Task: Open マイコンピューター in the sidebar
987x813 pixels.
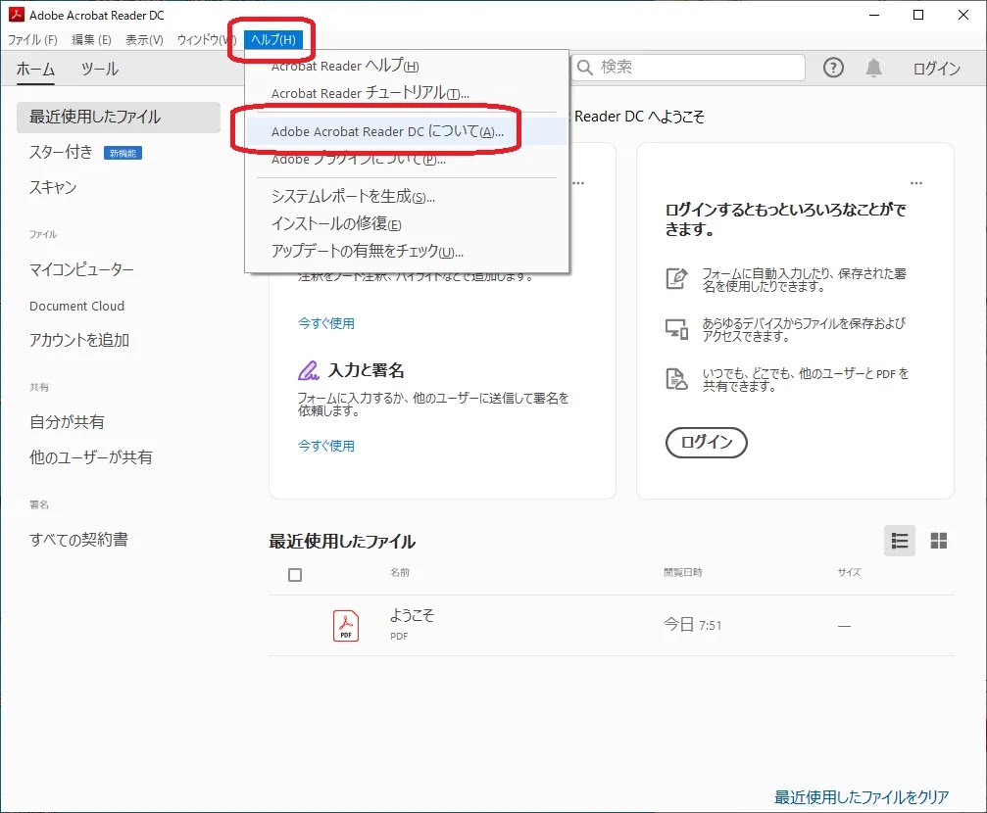Action: 81,269
